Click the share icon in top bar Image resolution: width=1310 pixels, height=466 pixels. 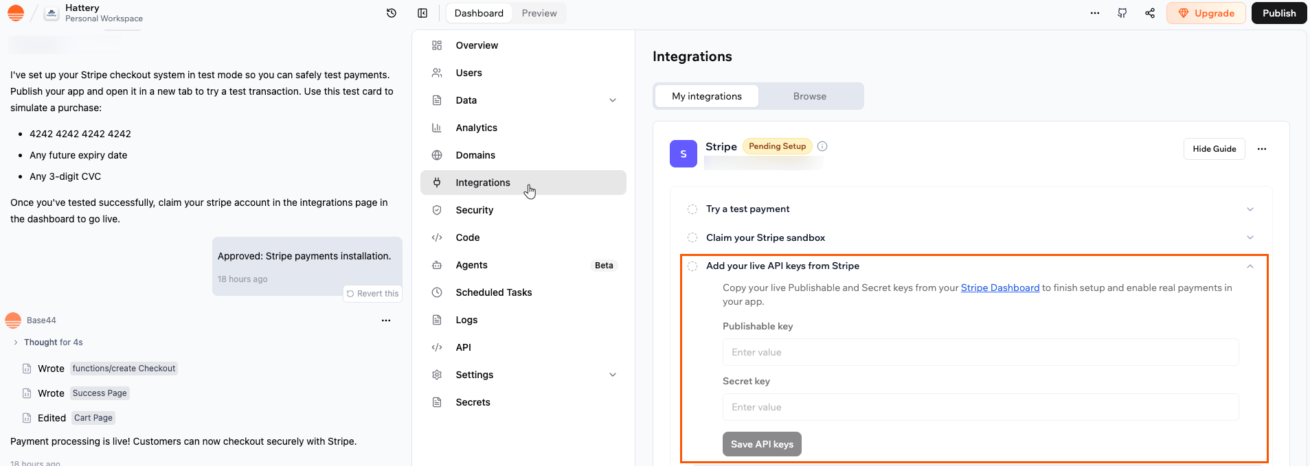pyautogui.click(x=1150, y=13)
